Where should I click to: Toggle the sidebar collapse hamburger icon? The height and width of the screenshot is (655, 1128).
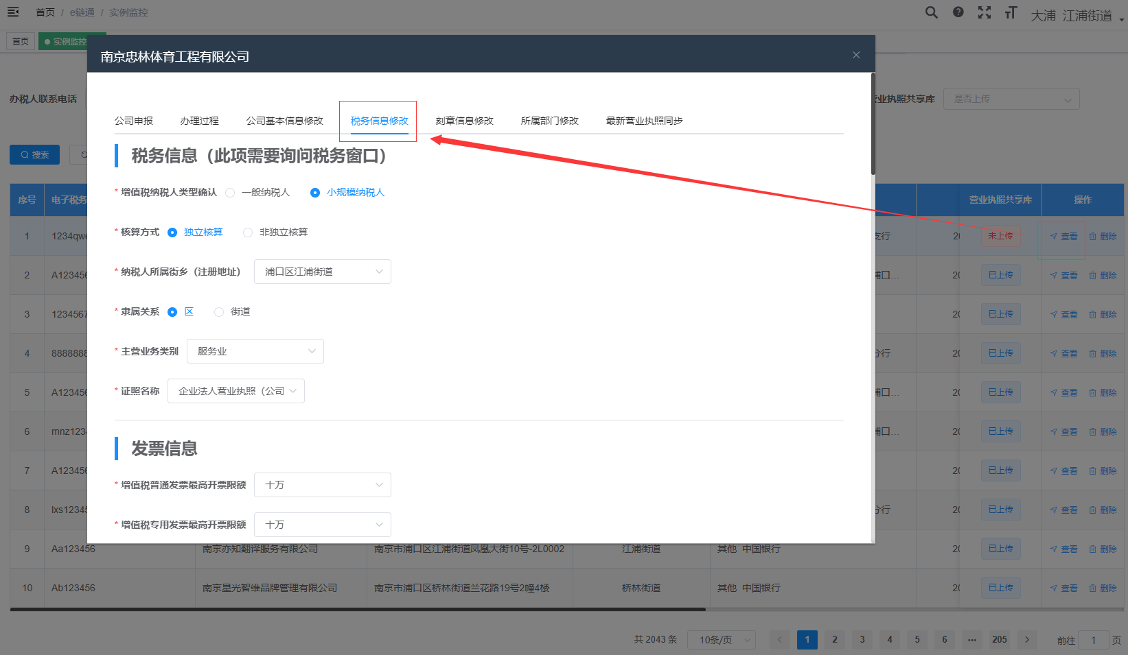[x=13, y=12]
